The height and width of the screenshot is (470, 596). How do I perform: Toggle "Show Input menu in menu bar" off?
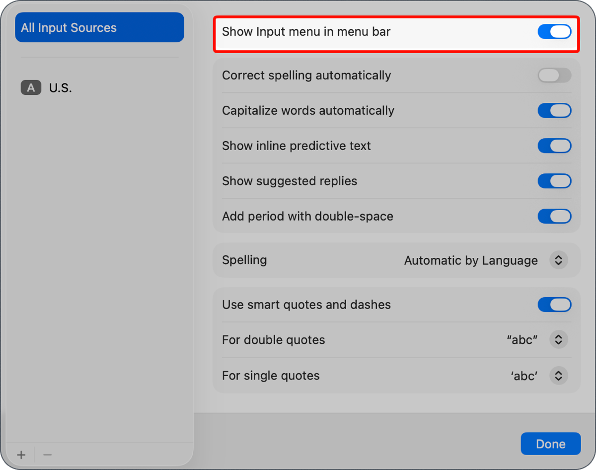(554, 31)
